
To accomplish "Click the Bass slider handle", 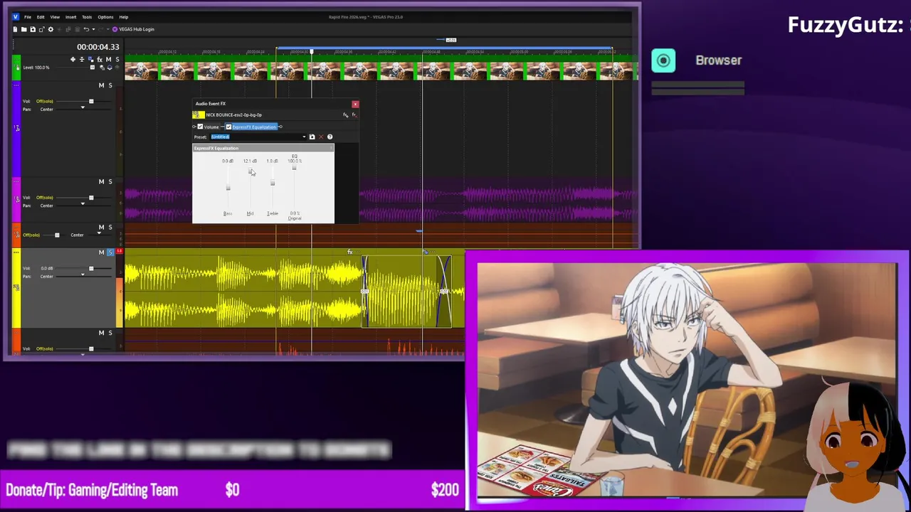I will pyautogui.click(x=228, y=188).
